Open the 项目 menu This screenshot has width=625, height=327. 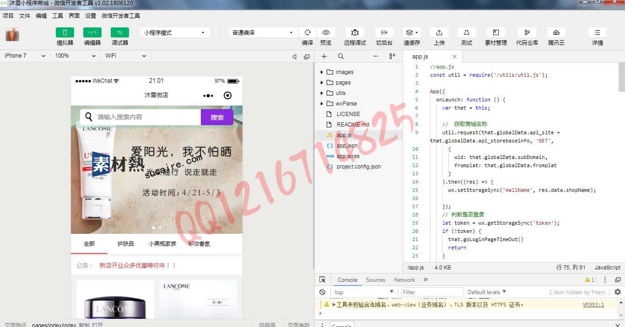[x=8, y=16]
